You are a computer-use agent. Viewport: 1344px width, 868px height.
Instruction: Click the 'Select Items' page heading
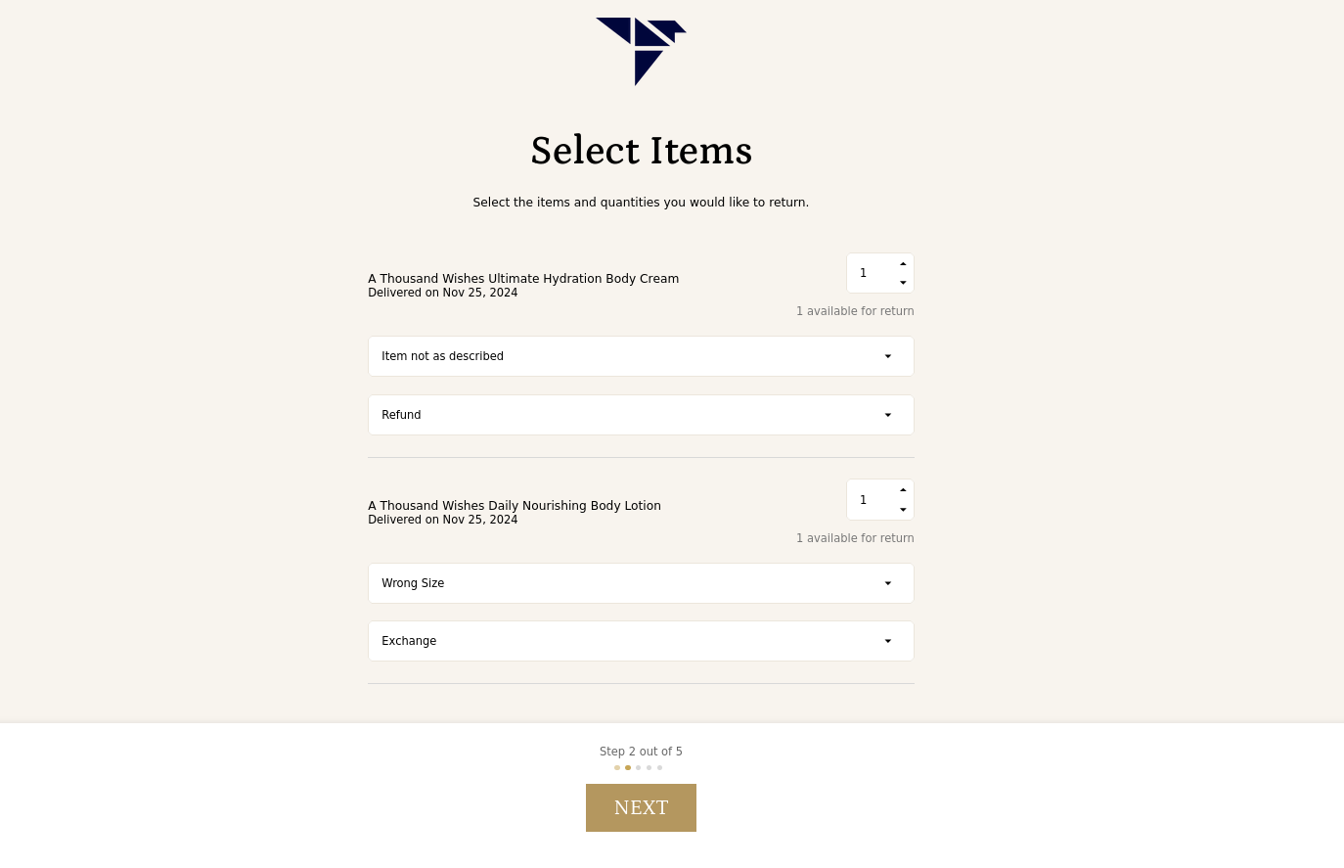click(641, 151)
